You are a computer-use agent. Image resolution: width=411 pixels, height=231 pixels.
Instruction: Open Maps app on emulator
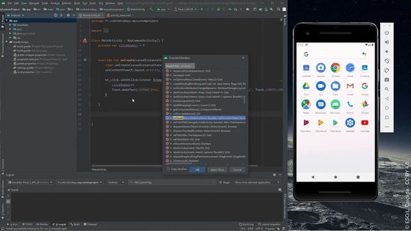pos(306,105)
